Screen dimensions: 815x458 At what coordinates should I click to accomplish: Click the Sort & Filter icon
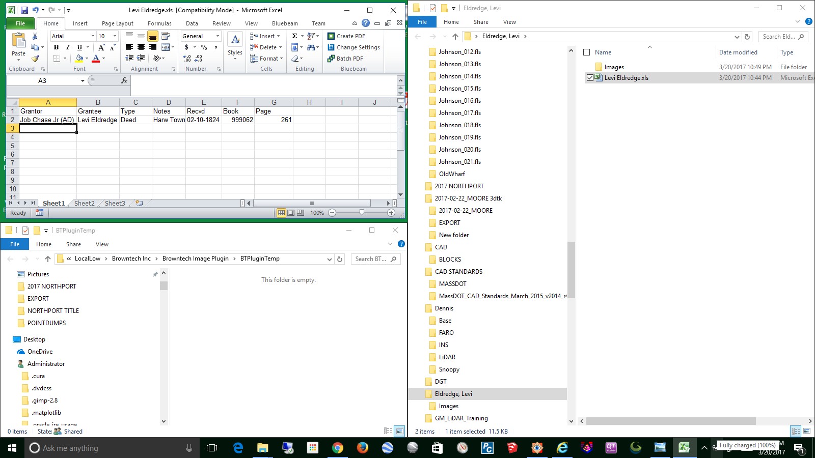(x=311, y=36)
